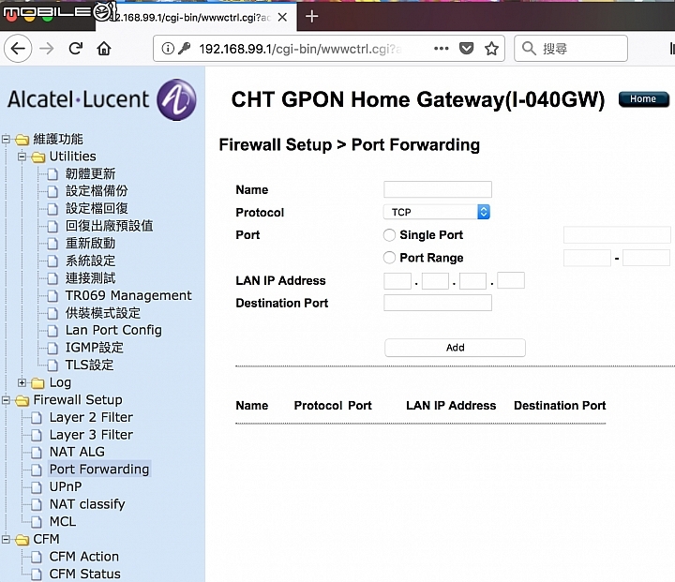The height and width of the screenshot is (582, 675).
Task: Click the Single Port value field
Action: click(617, 235)
